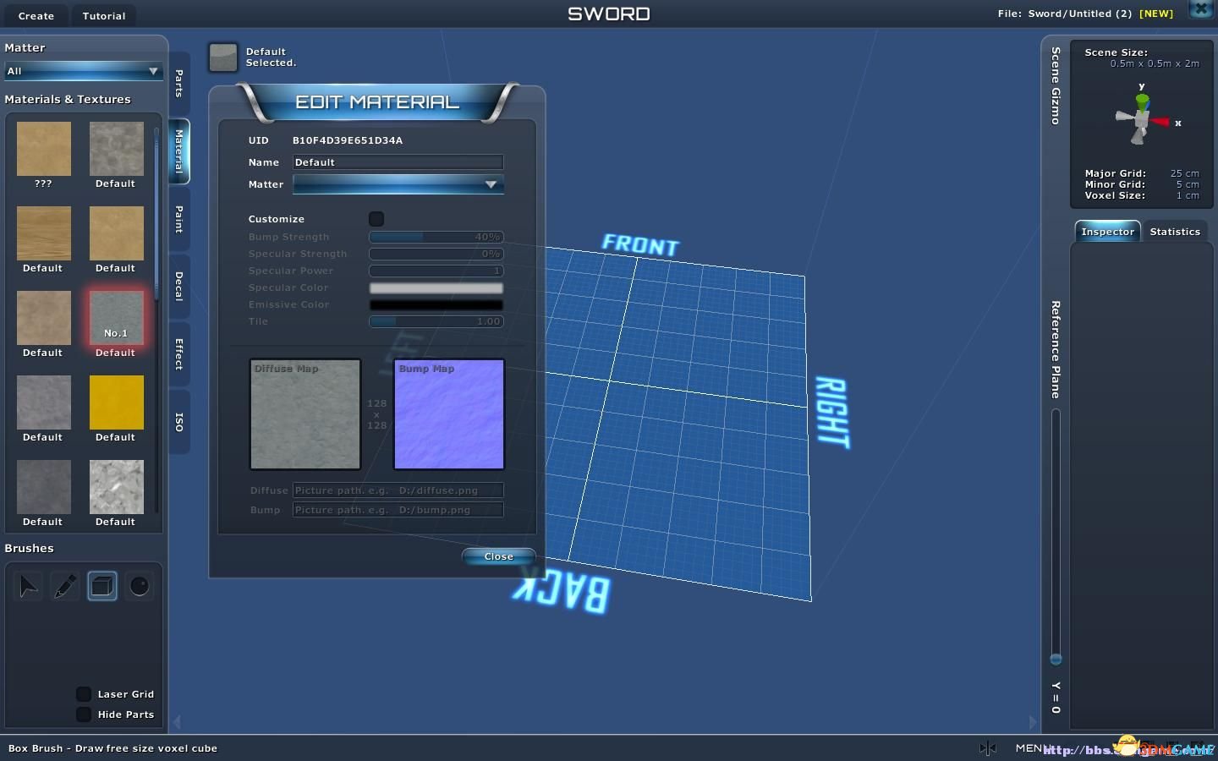Switch to the ISO side tab
This screenshot has width=1218, height=761.
pyautogui.click(x=179, y=421)
